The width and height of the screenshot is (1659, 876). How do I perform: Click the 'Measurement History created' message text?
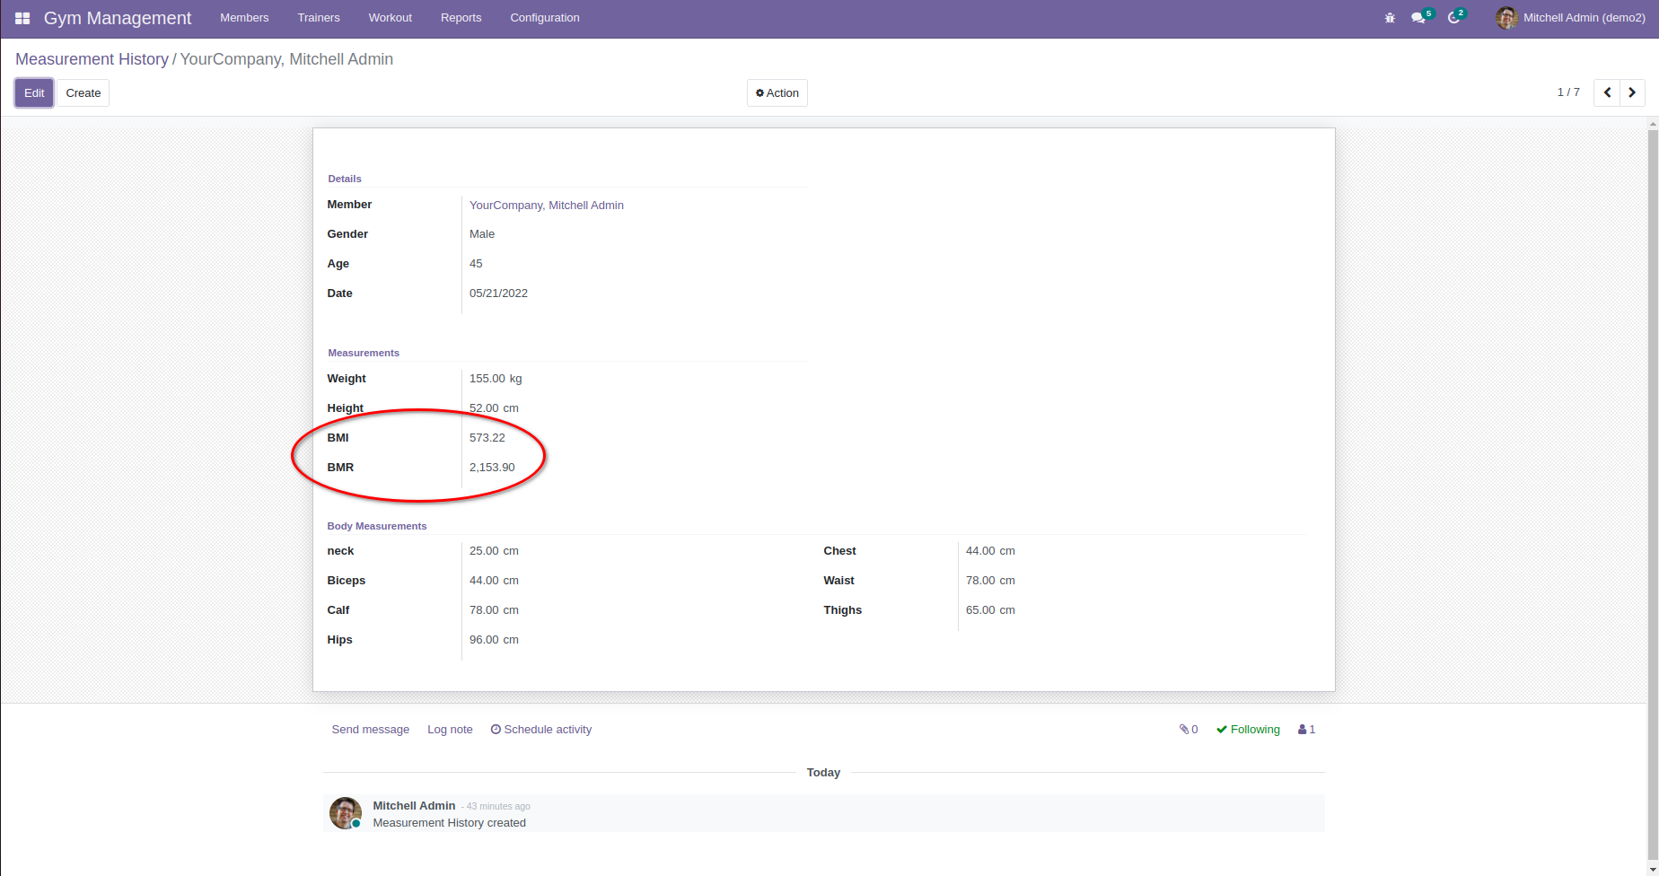(450, 823)
